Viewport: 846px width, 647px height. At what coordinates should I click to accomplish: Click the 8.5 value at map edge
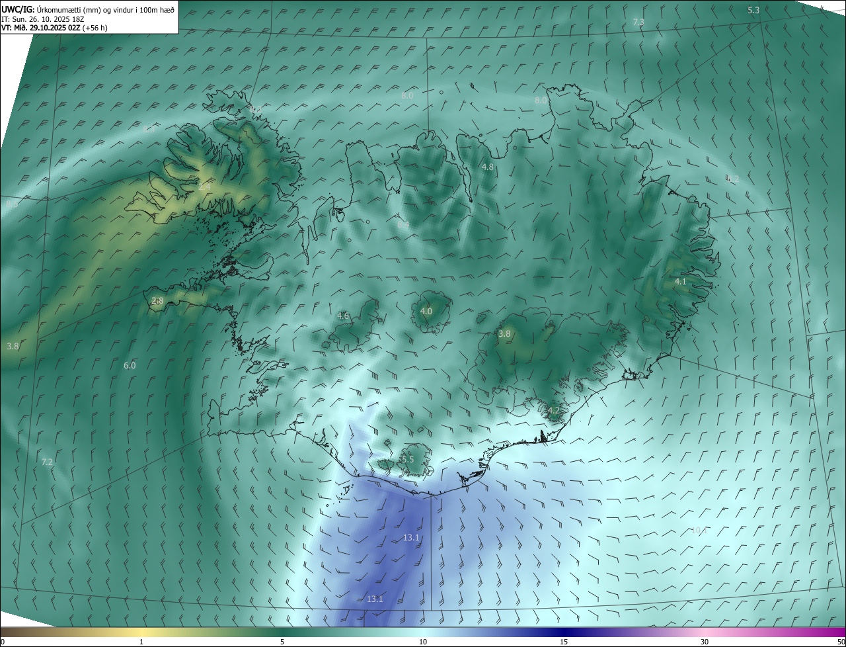(x=12, y=204)
